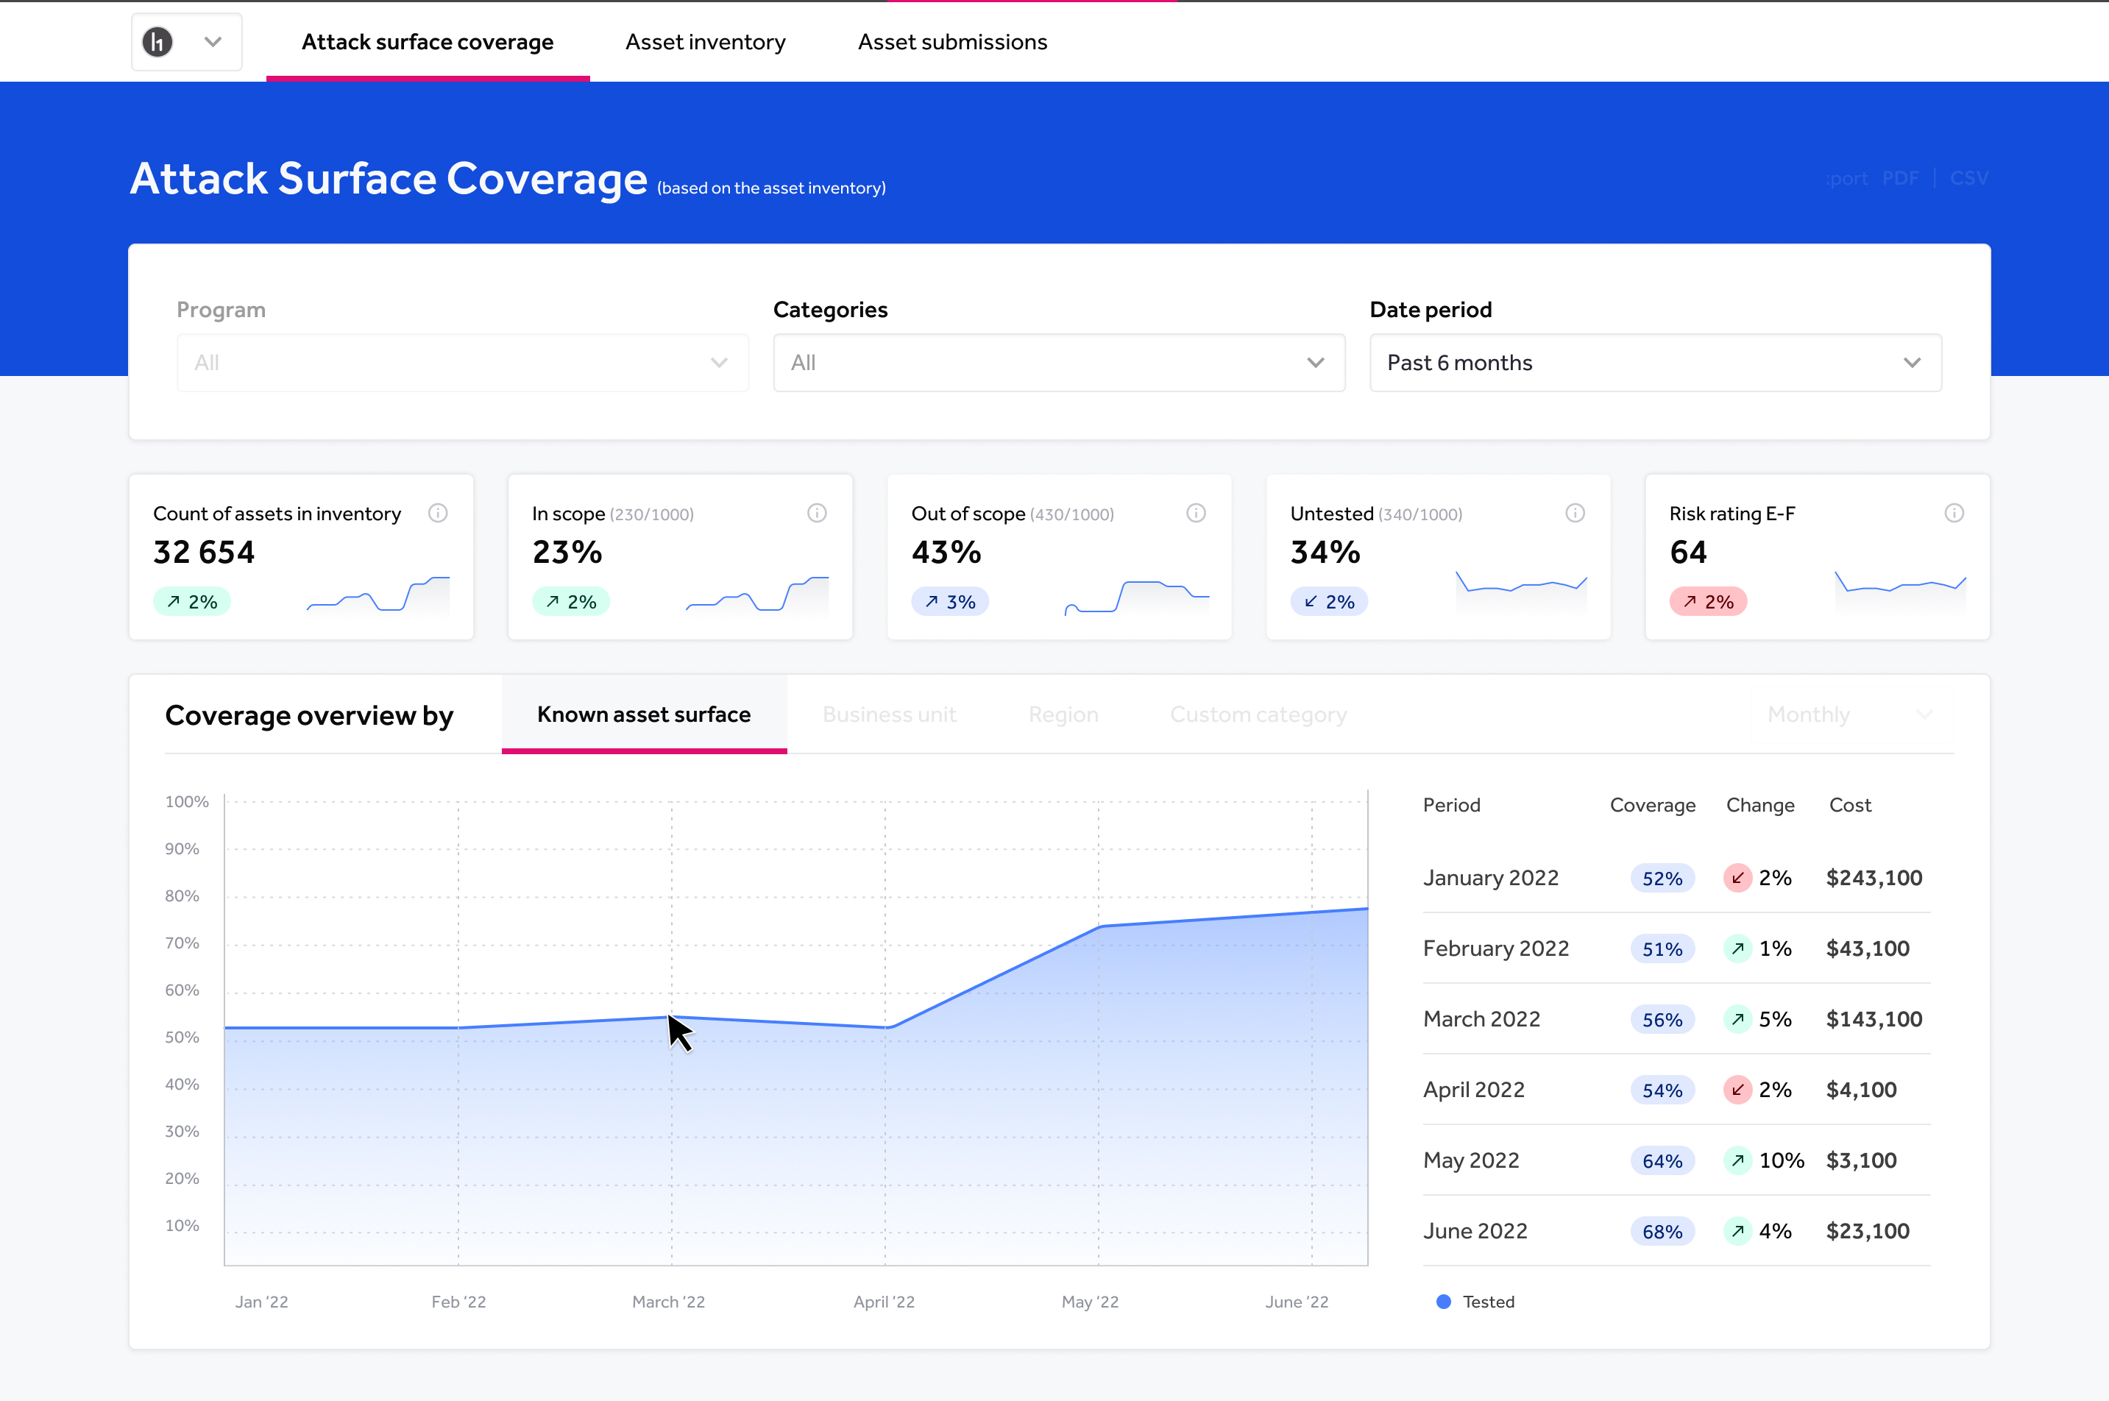Click info icon on In scope card
Viewport: 2109px width, 1401px height.
pos(817,513)
